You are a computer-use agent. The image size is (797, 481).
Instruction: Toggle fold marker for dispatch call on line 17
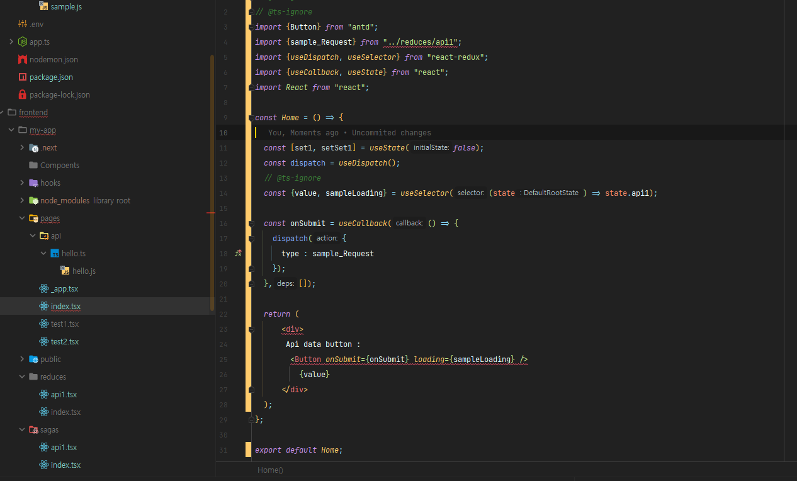pyautogui.click(x=251, y=239)
